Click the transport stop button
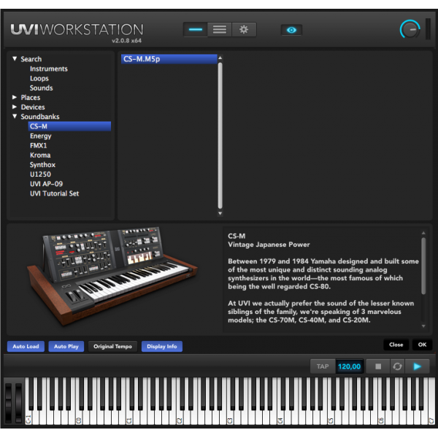Image resolution: width=438 pixels, height=438 pixels. pos(378,366)
